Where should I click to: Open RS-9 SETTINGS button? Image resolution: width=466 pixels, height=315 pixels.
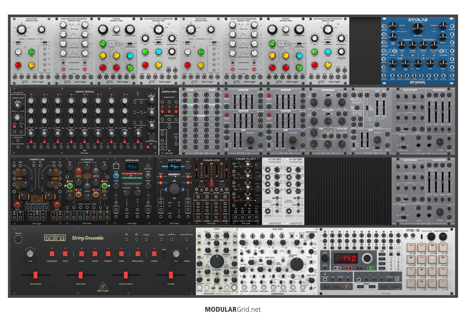[395, 287]
